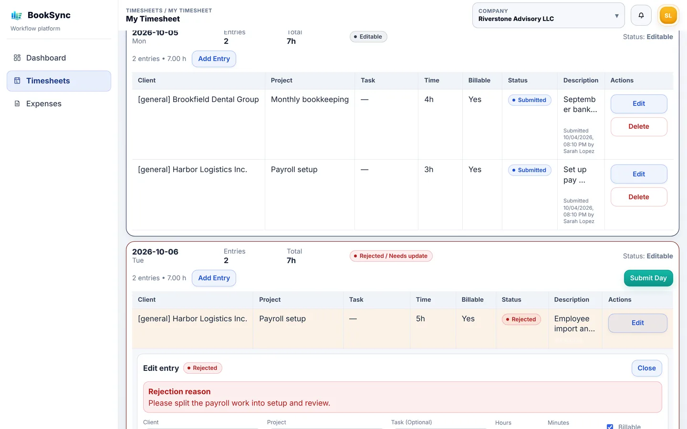Click Rejected status in 5h entry row
Screen dimensions: 687x429
tap(521, 319)
